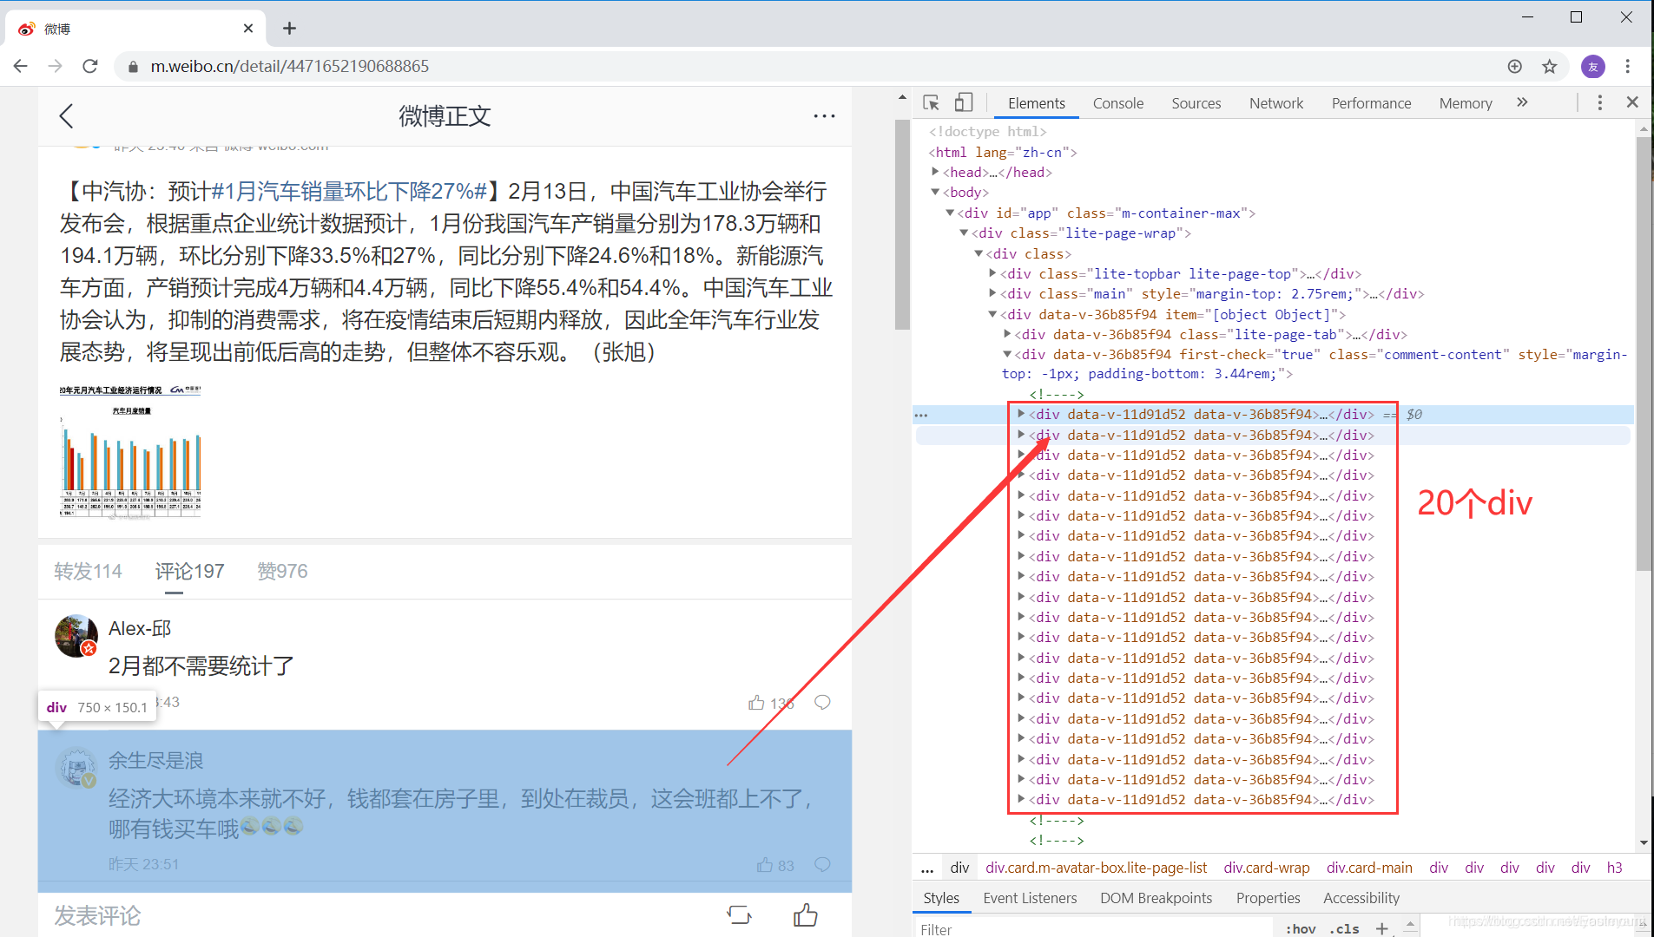1654x937 pixels.
Task: Click the address bar URL
Action: [x=289, y=66]
